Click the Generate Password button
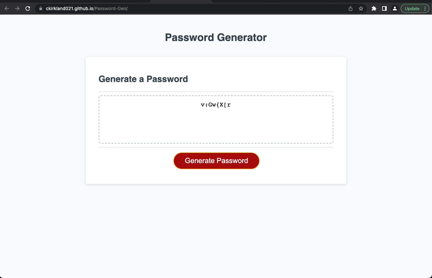The width and height of the screenshot is (432, 278). tap(216, 160)
